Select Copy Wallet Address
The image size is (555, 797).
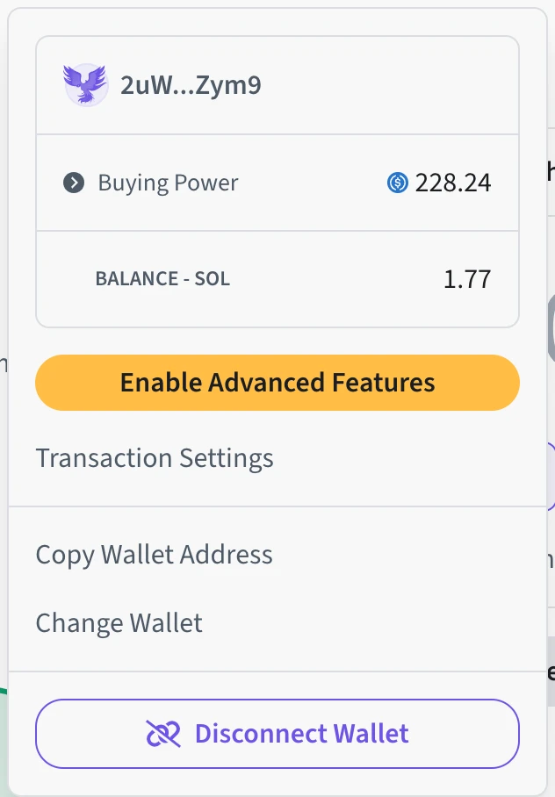(x=155, y=555)
